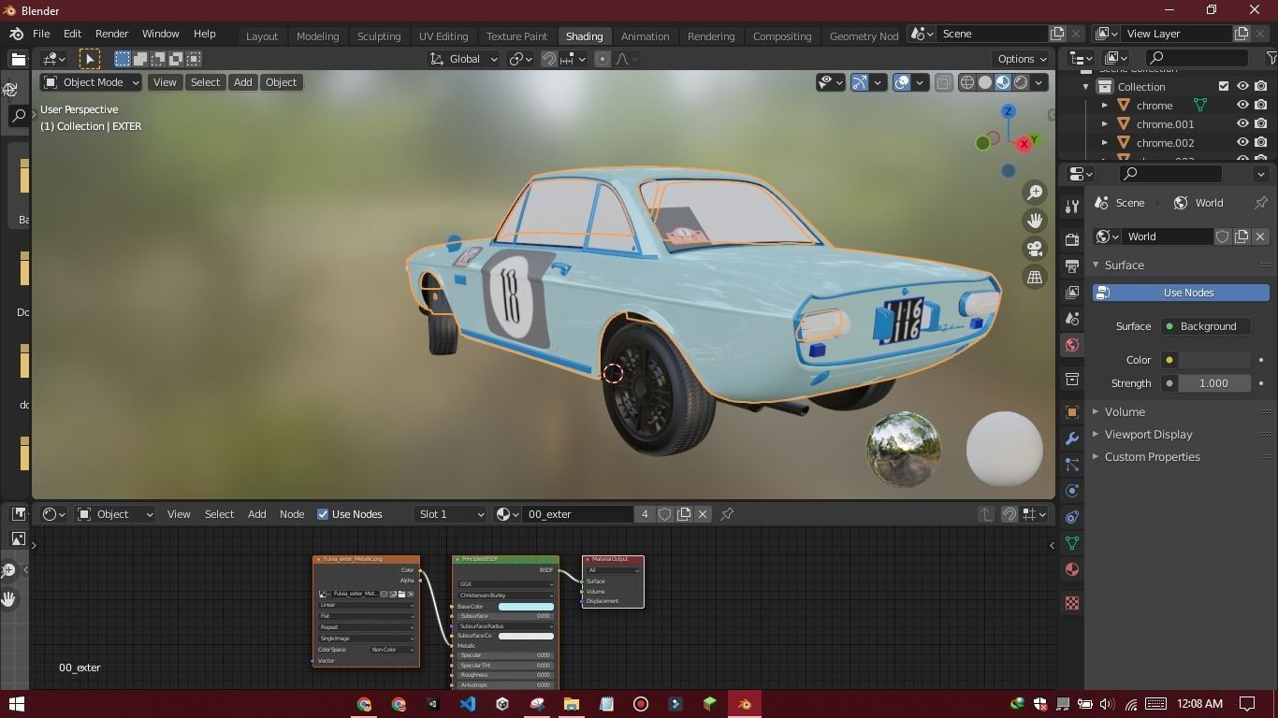Click the viewport pan hand gizmo
Image resolution: width=1278 pixels, height=718 pixels.
(1035, 221)
